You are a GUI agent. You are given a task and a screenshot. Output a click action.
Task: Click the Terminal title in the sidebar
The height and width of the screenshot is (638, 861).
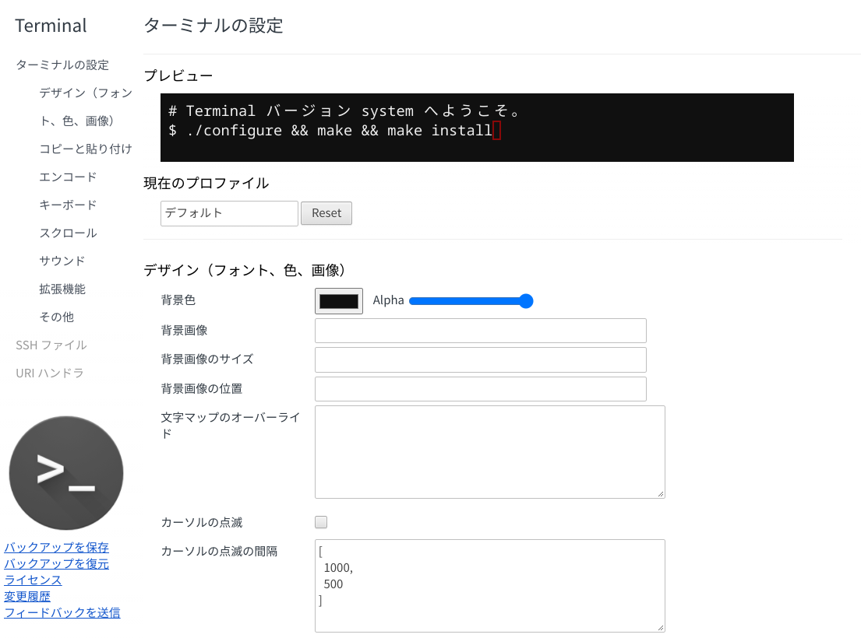pyautogui.click(x=51, y=25)
